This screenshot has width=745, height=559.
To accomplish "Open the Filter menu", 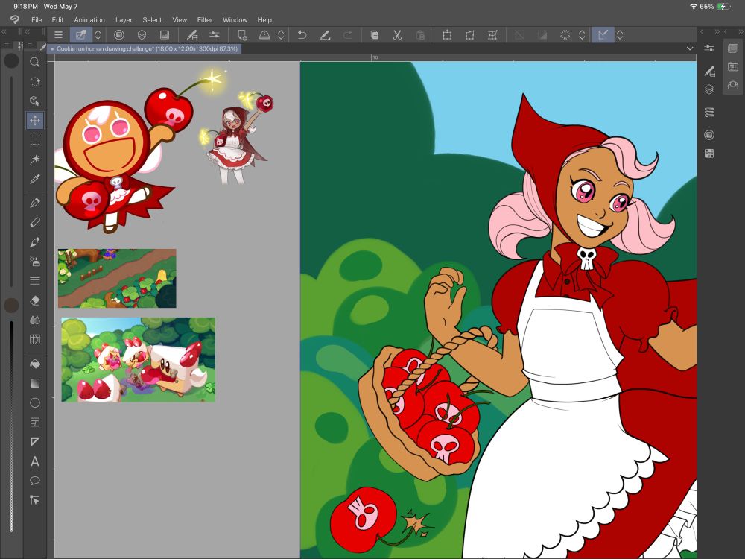I will 205,20.
